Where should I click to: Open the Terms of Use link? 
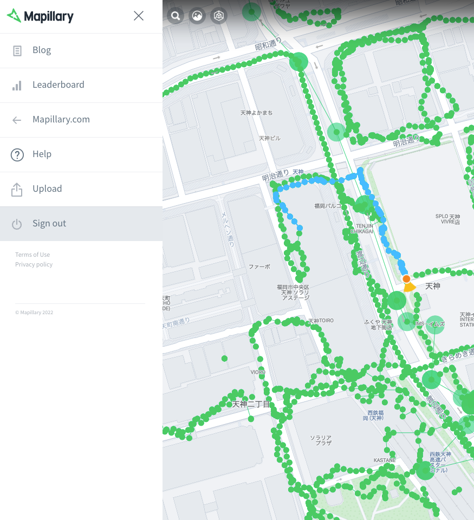coord(33,255)
